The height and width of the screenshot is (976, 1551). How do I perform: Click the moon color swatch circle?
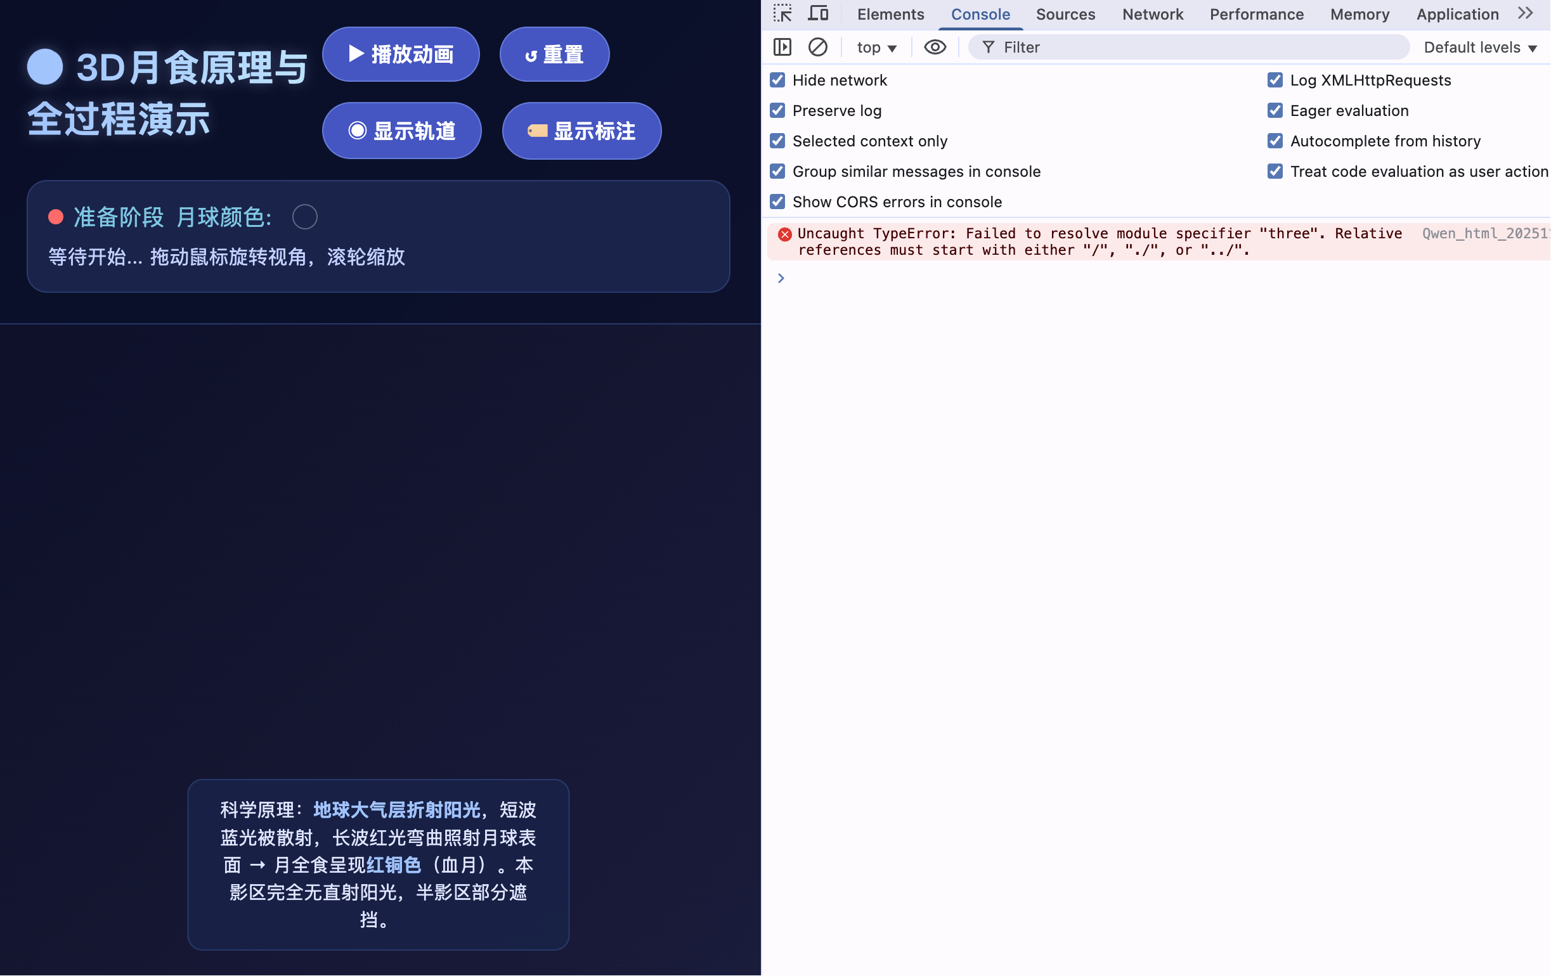tap(304, 217)
